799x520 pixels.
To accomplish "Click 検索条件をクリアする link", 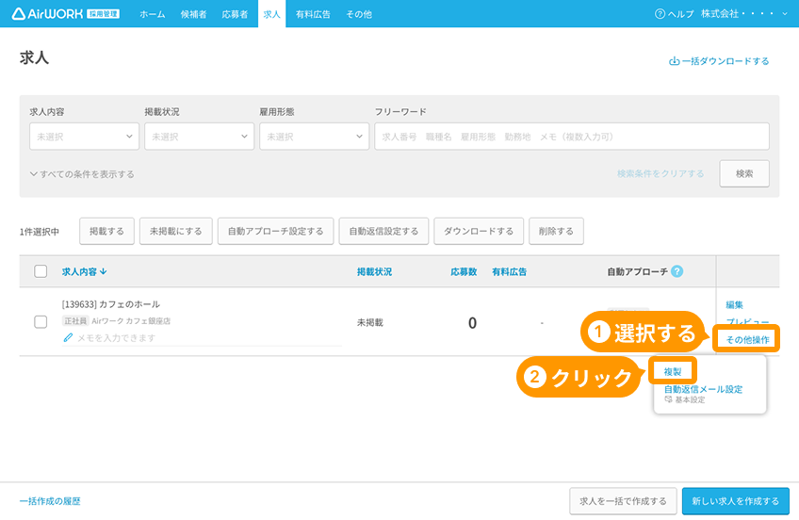I will point(660,173).
